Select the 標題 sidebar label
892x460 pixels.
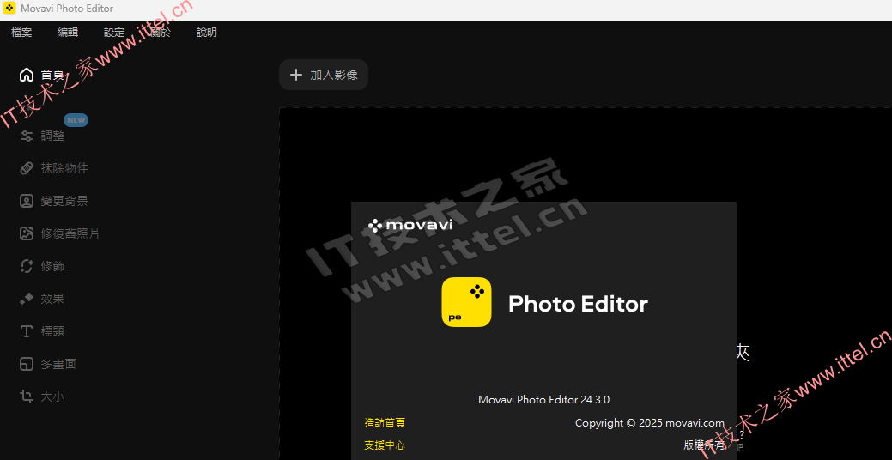(52, 331)
